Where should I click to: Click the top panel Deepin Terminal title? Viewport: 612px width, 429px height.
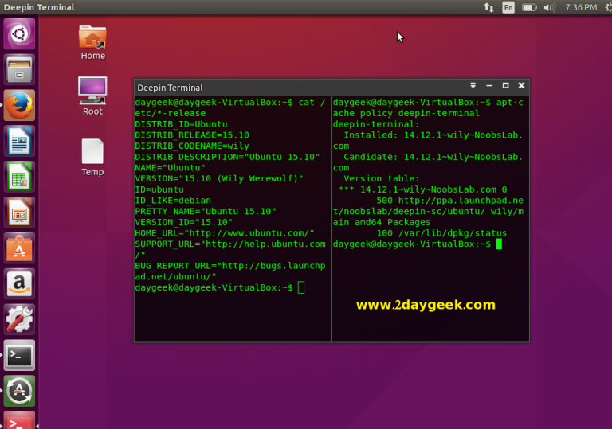39,7
